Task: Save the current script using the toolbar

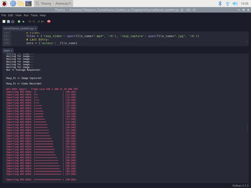Action: pyautogui.click(x=13, y=21)
